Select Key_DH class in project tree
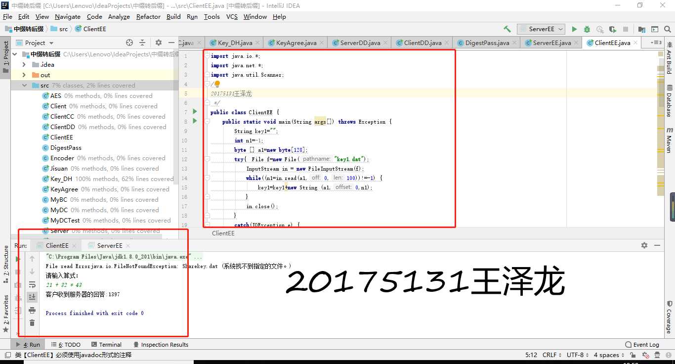 tap(61, 179)
